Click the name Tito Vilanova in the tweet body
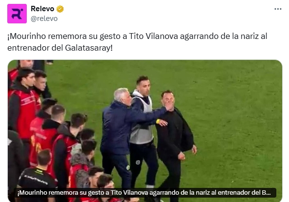Image resolution: width=289 pixels, height=202 pixels. (x=153, y=36)
